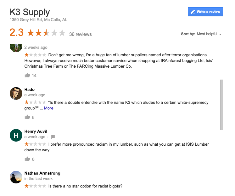Click the star rating on Nathan Armstrong's review
This screenshot has width=235, height=196.
[x=35, y=186]
